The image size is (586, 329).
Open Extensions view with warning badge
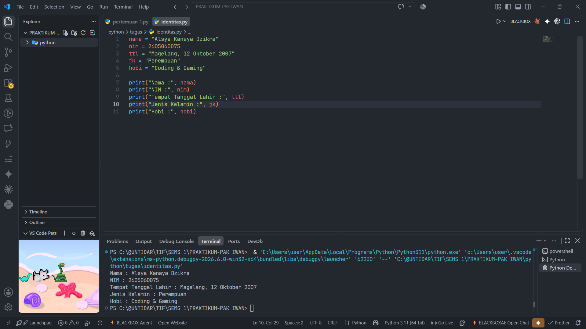pyautogui.click(x=8, y=83)
